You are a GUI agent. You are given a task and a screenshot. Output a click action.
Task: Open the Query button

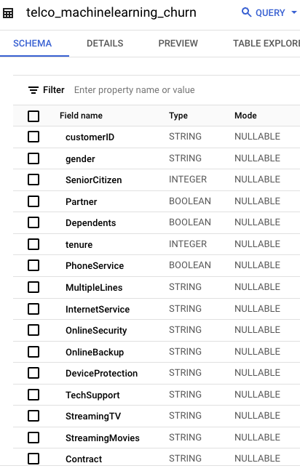coord(263,12)
